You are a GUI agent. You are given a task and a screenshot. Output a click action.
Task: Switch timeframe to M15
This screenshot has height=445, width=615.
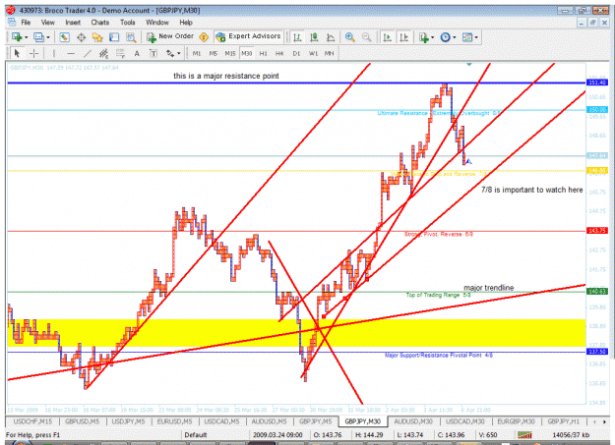(x=230, y=53)
